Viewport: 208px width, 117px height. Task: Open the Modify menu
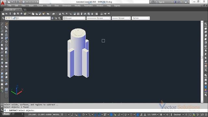[x=78, y=6]
